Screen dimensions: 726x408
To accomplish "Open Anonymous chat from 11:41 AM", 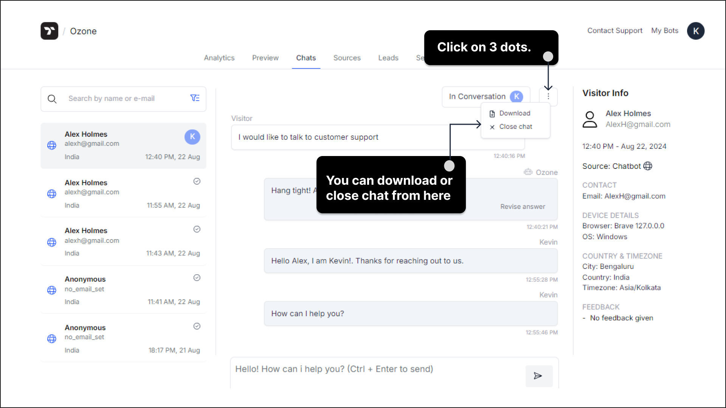I will coord(123,290).
